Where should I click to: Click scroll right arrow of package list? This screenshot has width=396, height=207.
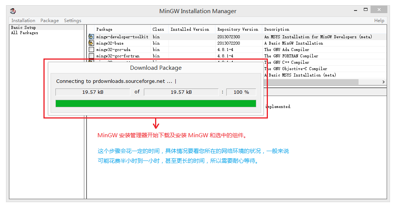[383, 82]
